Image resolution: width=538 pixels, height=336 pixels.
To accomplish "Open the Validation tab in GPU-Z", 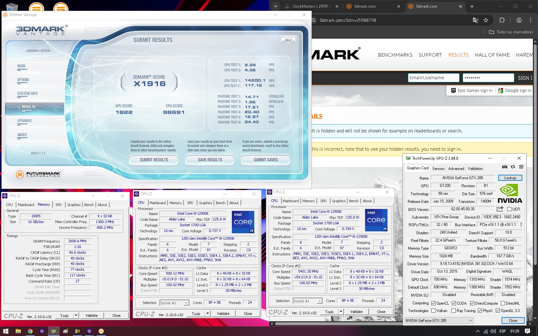I will coord(475,169).
